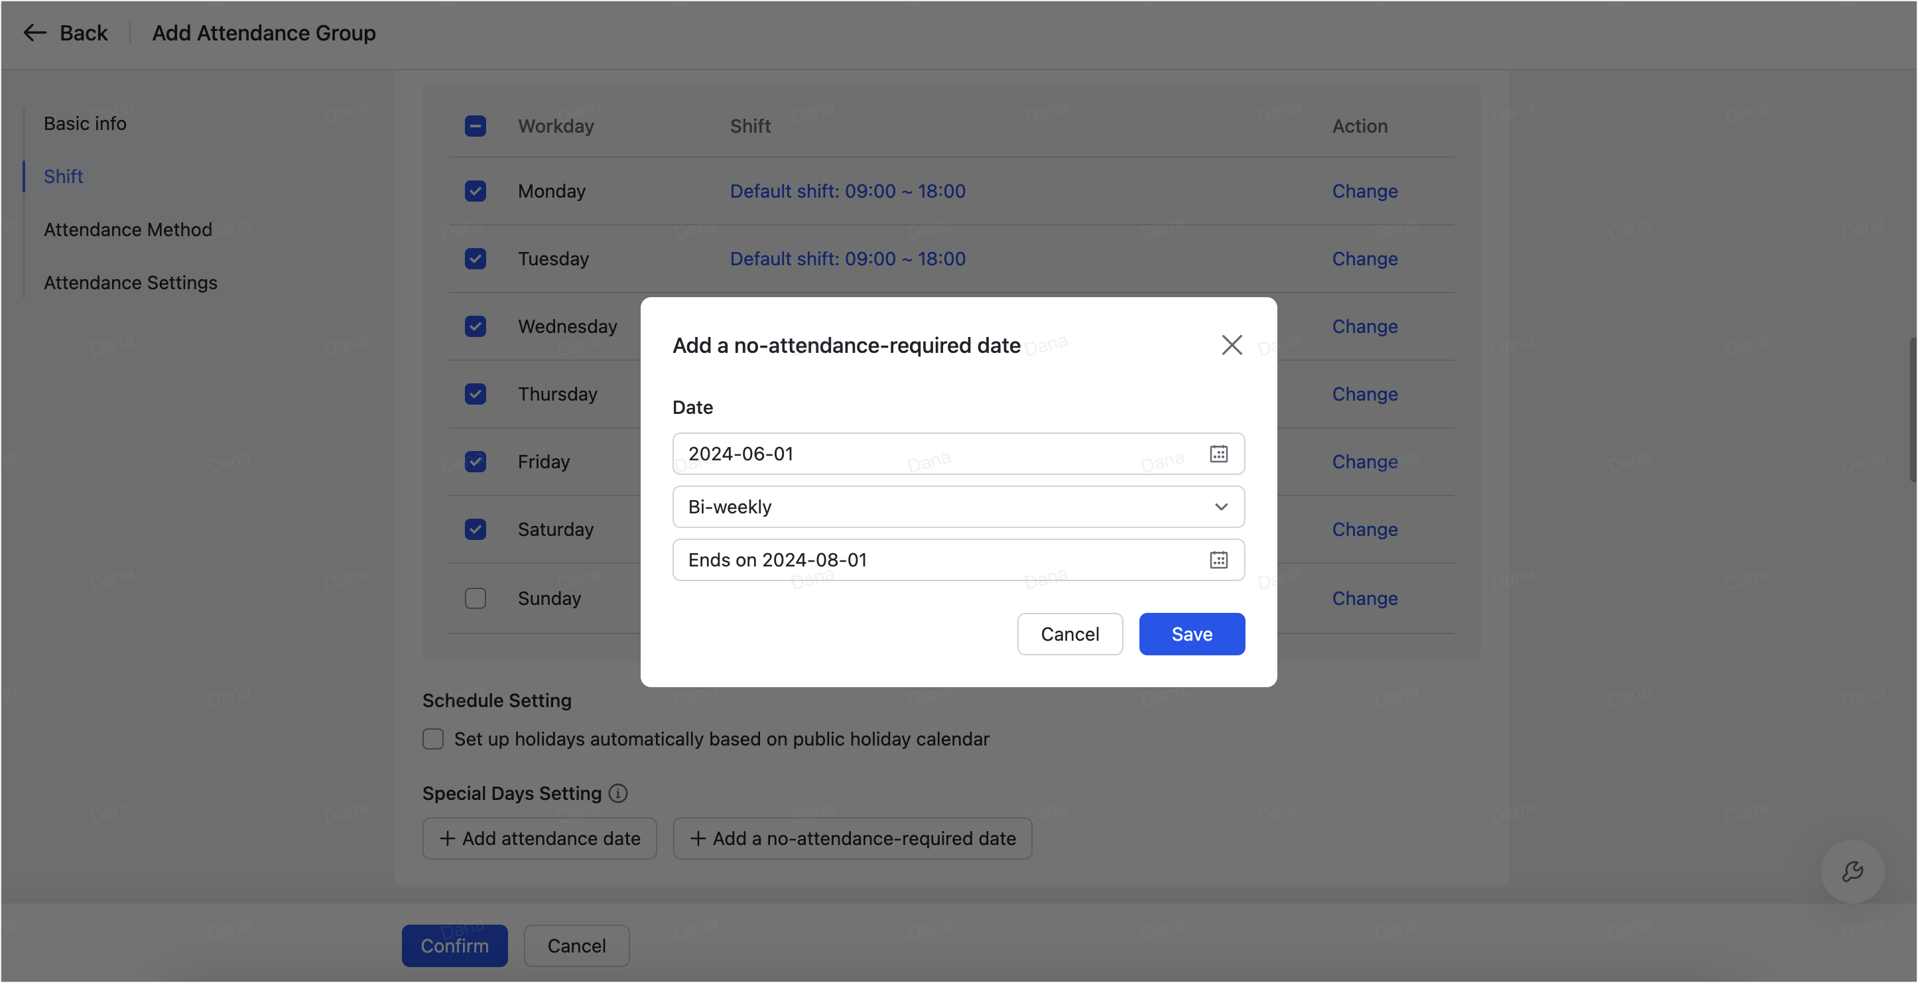
Task: Click plus icon on Add attendance date
Action: tap(448, 838)
